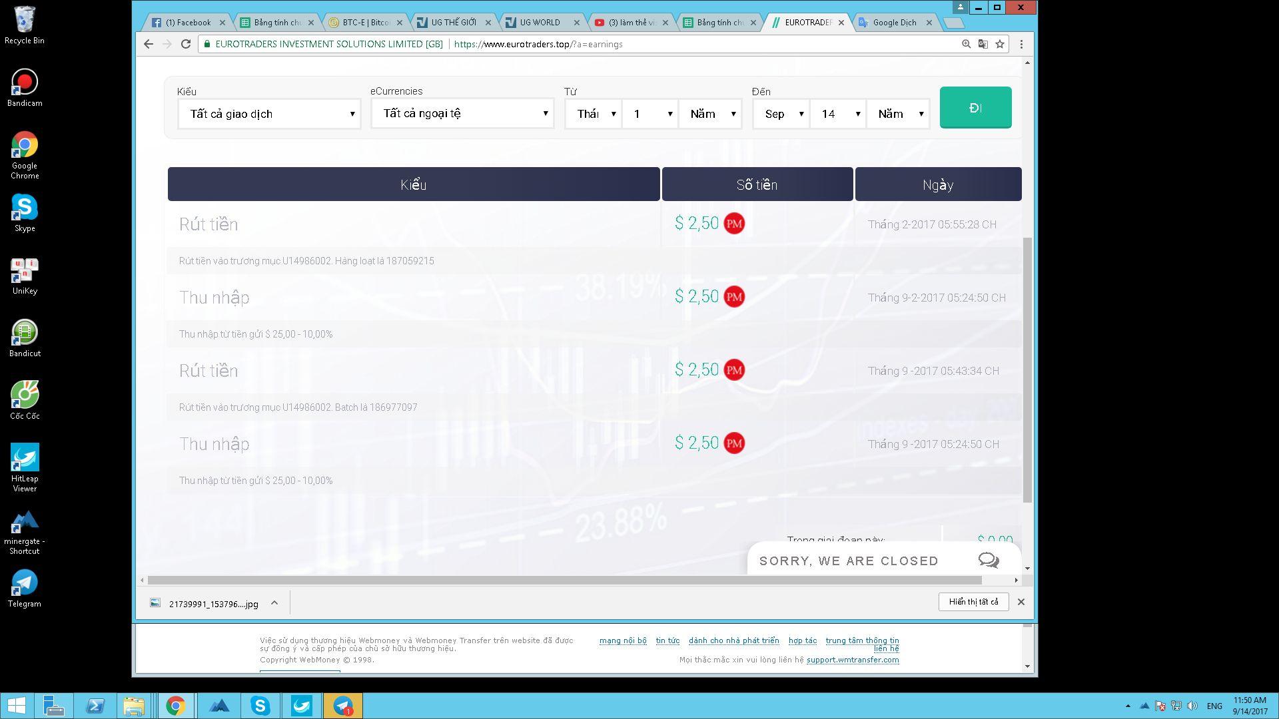The width and height of the screenshot is (1279, 719).
Task: Expand the 'Tất cả ngoại tệ' eCurrencies dropdown
Action: [x=462, y=114]
